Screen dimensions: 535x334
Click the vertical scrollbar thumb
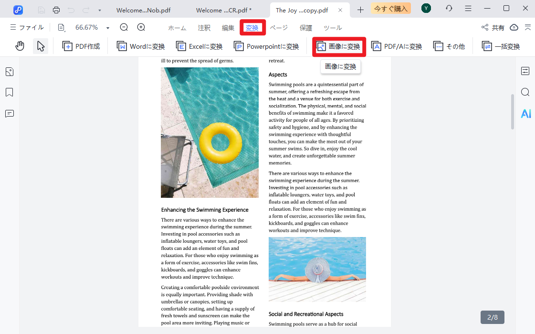click(513, 111)
